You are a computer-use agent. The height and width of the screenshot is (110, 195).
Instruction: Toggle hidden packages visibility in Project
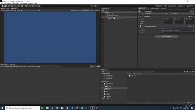tap(193, 72)
